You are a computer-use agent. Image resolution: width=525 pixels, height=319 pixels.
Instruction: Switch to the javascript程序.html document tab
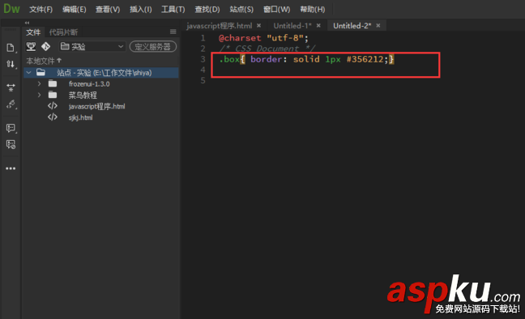point(220,26)
